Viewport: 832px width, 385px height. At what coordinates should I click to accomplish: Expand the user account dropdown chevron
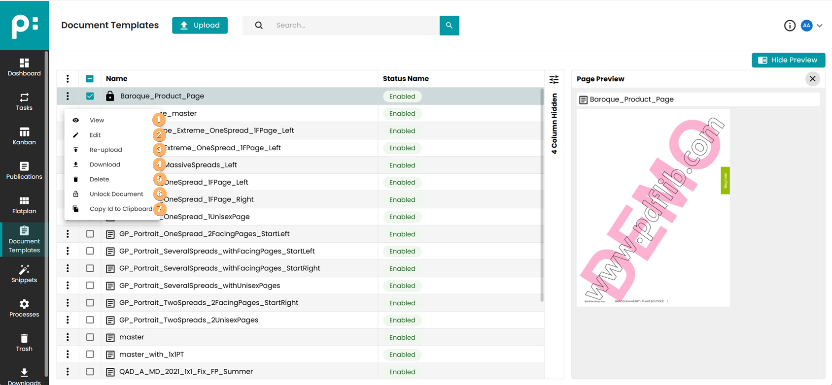(820, 26)
